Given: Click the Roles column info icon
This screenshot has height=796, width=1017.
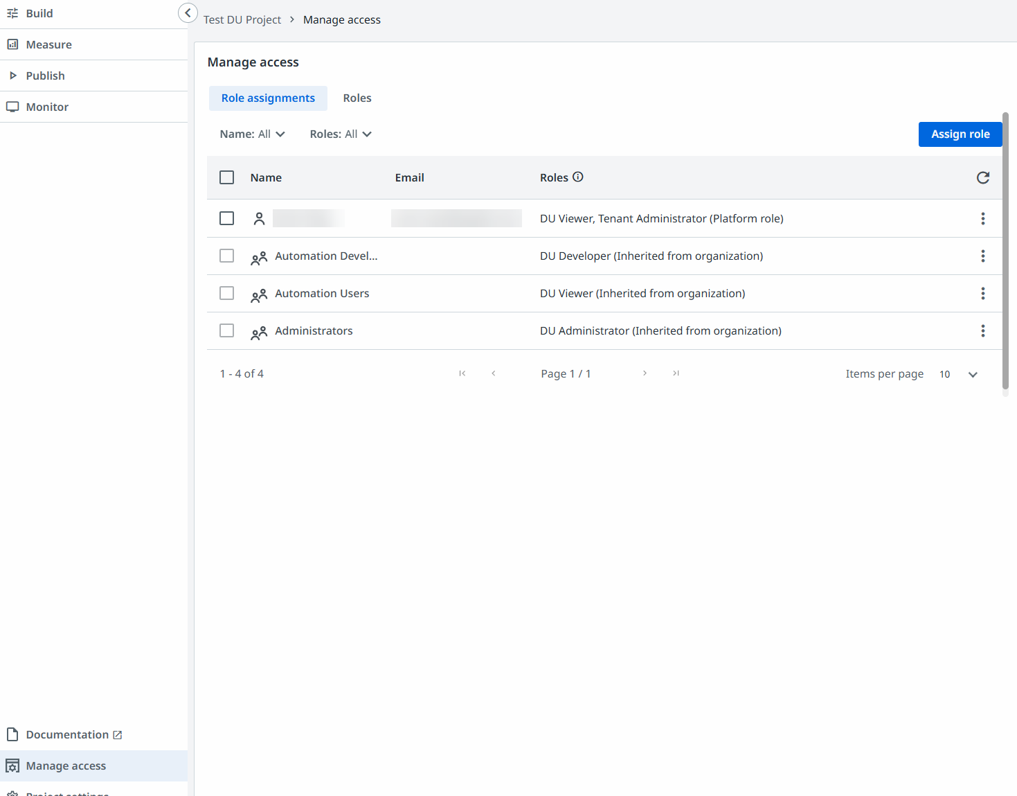Looking at the screenshot, I should [578, 177].
